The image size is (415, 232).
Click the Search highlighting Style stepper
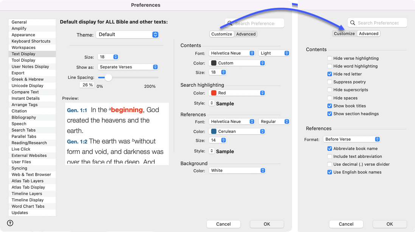click(x=212, y=103)
